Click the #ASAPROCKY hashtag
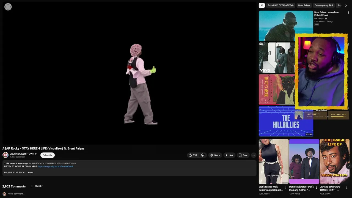 [x=35, y=163]
